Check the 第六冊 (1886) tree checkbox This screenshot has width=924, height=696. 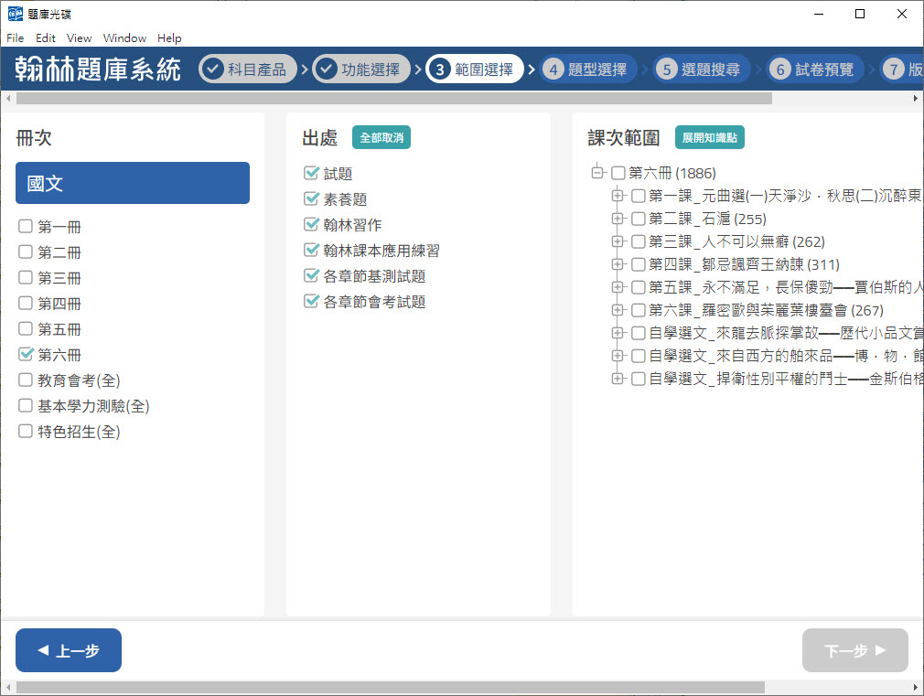click(x=618, y=173)
